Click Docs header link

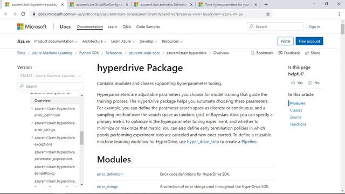tap(65, 26)
